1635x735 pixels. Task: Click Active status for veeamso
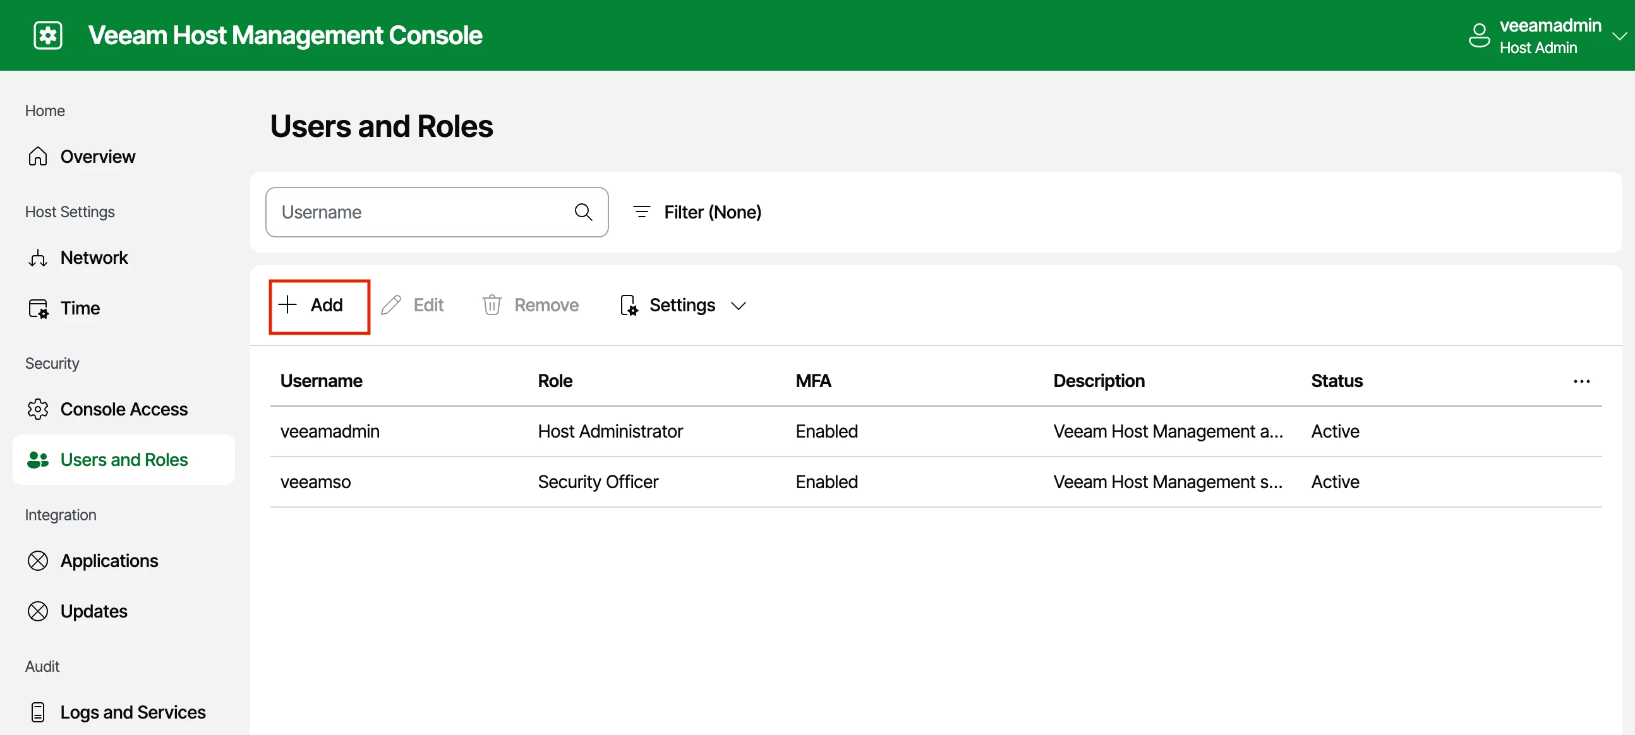click(1335, 482)
